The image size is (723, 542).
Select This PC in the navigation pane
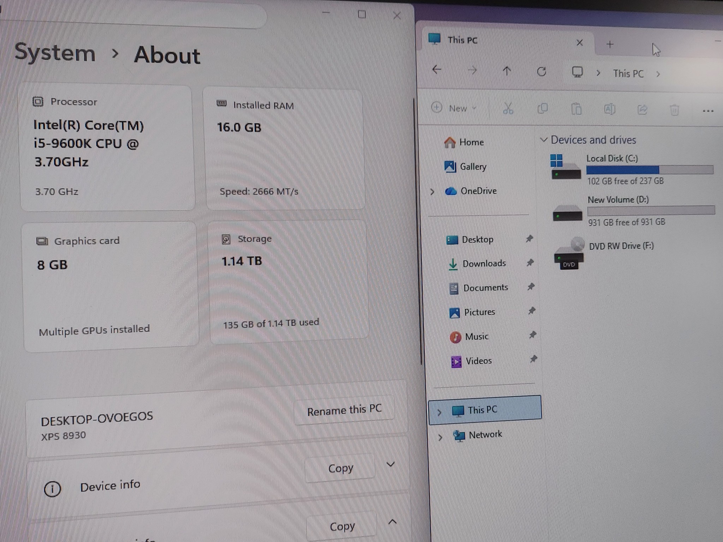[485, 410]
